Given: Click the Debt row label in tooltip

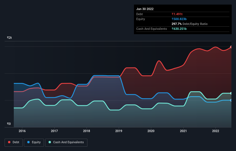Looking at the screenshot, I should [x=139, y=14].
